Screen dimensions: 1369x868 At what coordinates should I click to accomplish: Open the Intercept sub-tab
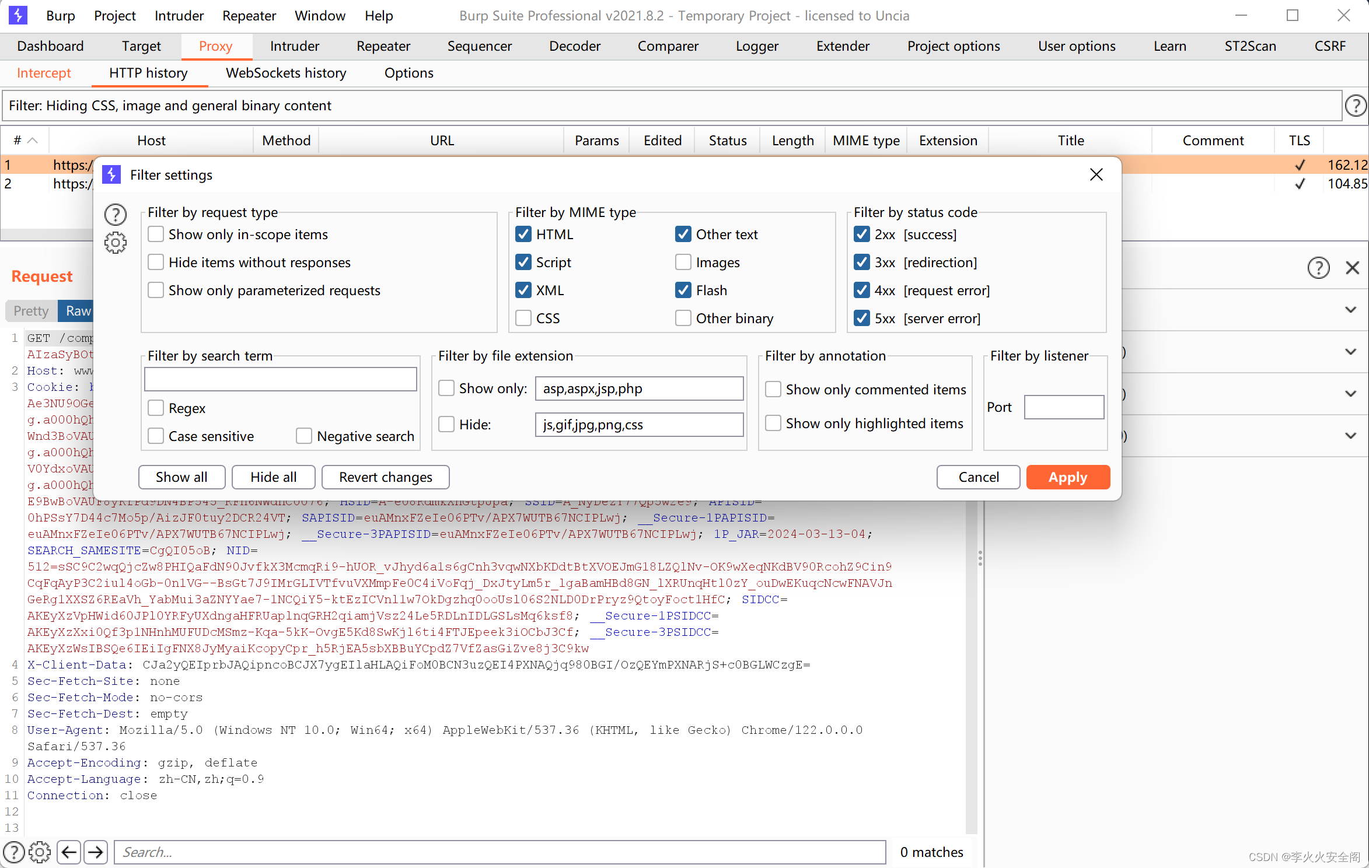[x=44, y=73]
